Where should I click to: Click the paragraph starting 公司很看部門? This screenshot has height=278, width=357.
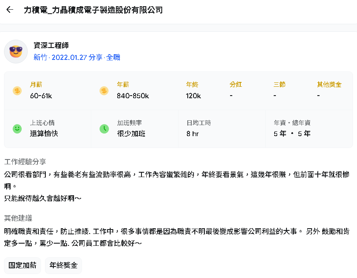pos(177,180)
